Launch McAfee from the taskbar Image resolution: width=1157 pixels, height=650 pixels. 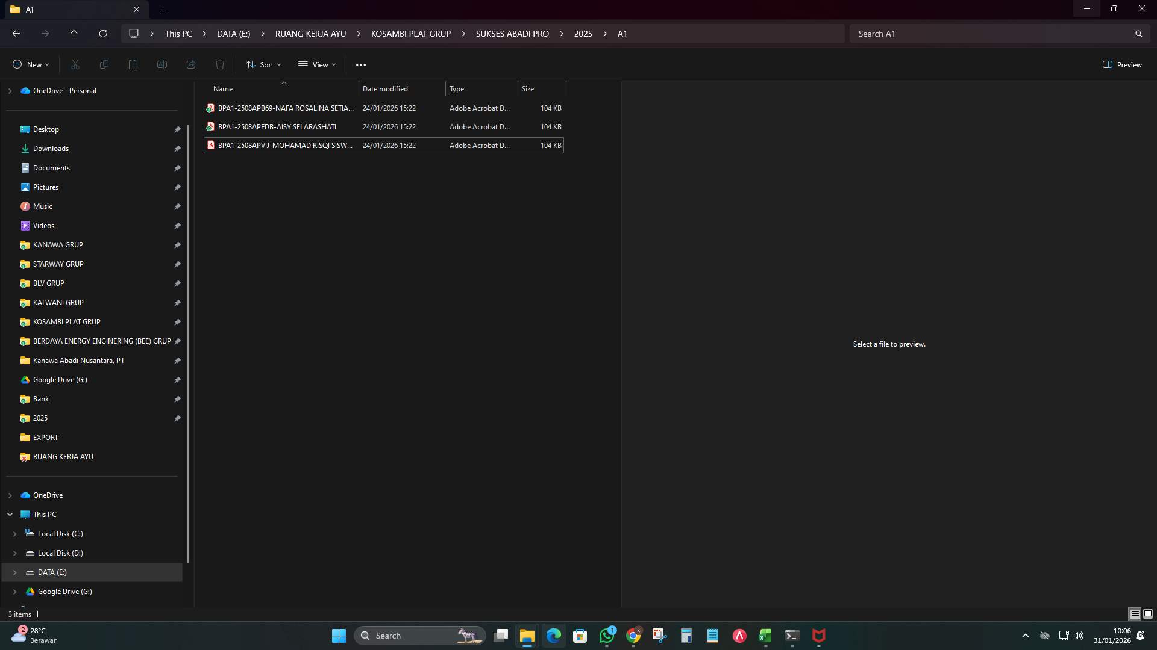pos(818,636)
